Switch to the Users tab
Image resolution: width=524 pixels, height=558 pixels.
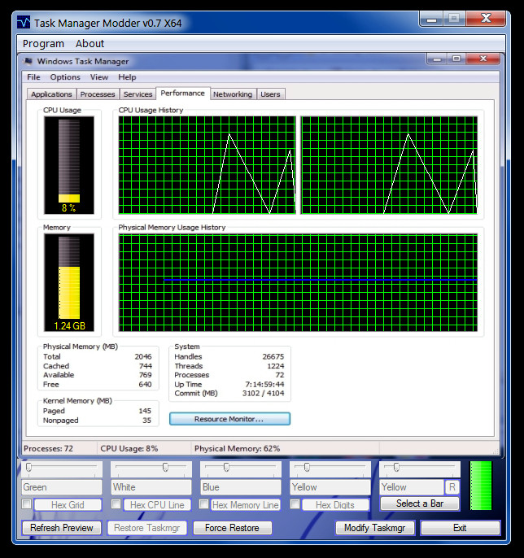[x=270, y=94]
